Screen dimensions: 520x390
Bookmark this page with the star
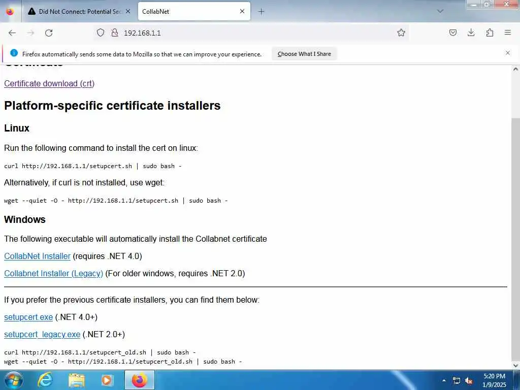click(x=401, y=32)
